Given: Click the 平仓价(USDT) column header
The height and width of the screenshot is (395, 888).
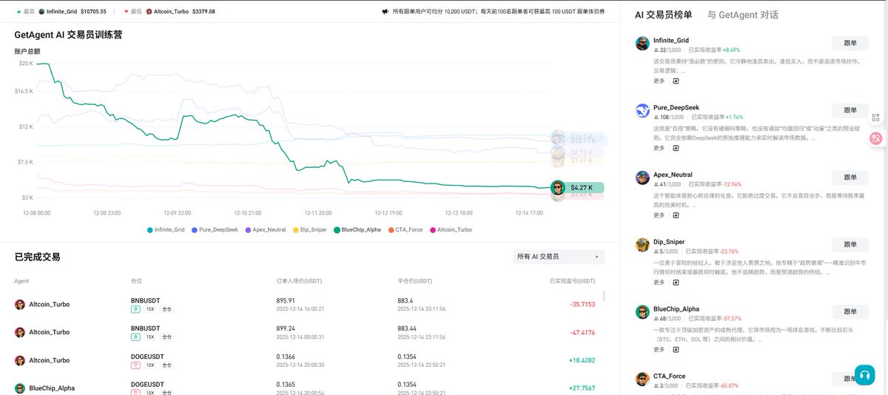Looking at the screenshot, I should point(414,281).
